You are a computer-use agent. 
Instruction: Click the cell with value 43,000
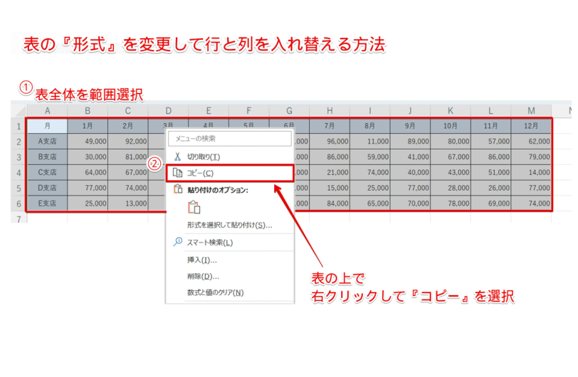451,172
